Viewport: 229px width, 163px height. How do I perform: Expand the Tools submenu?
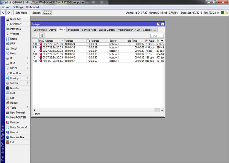28,107
